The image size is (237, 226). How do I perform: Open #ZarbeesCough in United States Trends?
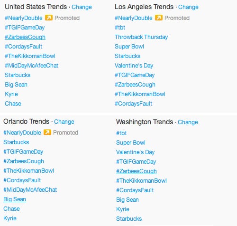tap(25, 37)
